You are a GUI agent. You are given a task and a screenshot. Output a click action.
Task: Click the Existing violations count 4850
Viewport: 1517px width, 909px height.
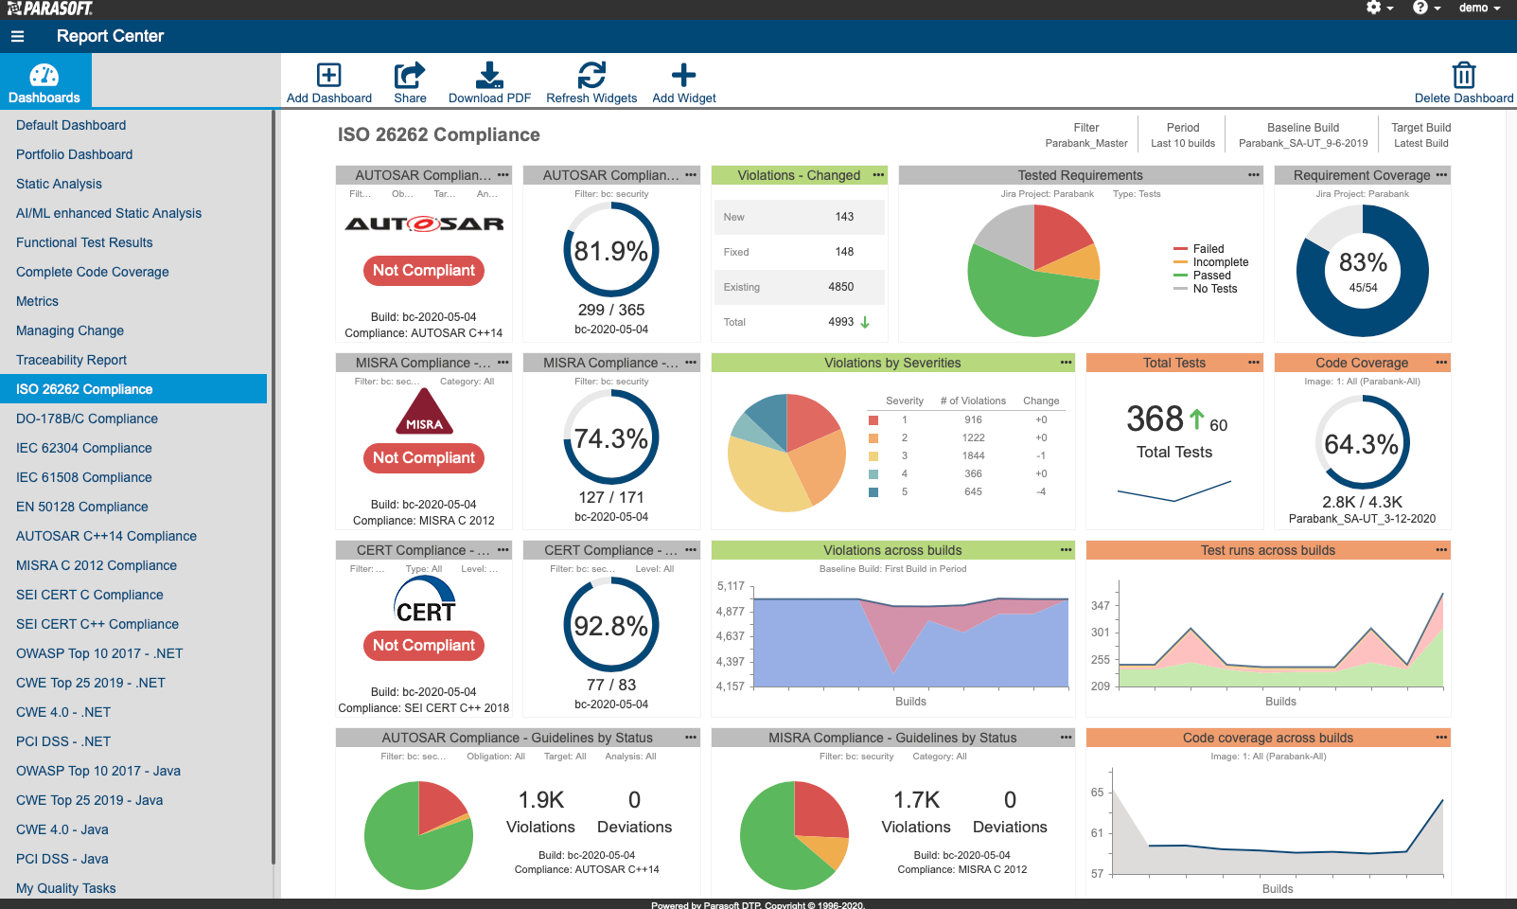tap(841, 287)
